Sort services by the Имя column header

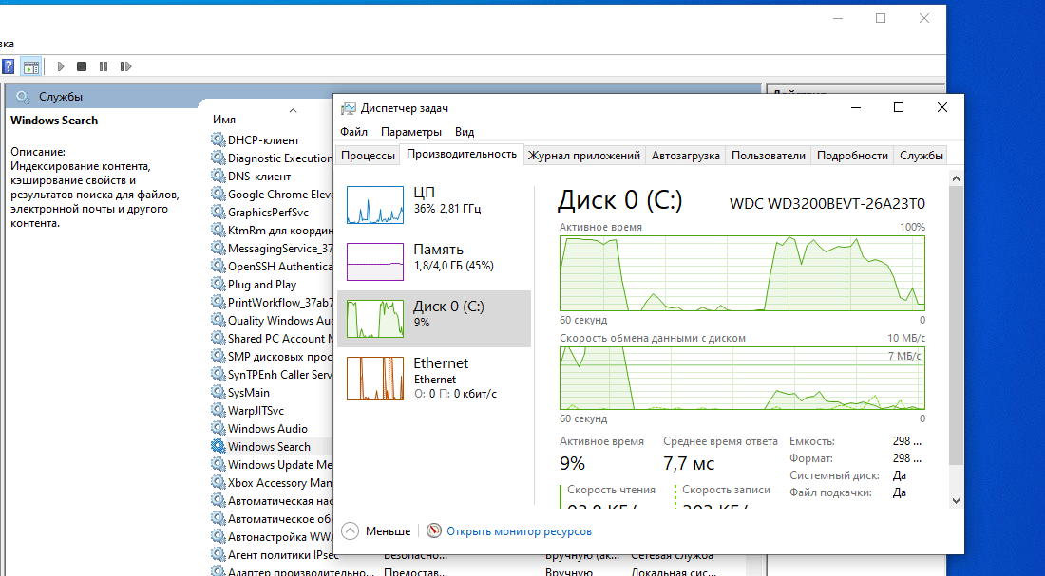tap(224, 120)
